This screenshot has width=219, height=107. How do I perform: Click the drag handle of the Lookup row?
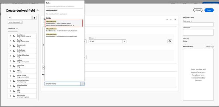pos(10,61)
